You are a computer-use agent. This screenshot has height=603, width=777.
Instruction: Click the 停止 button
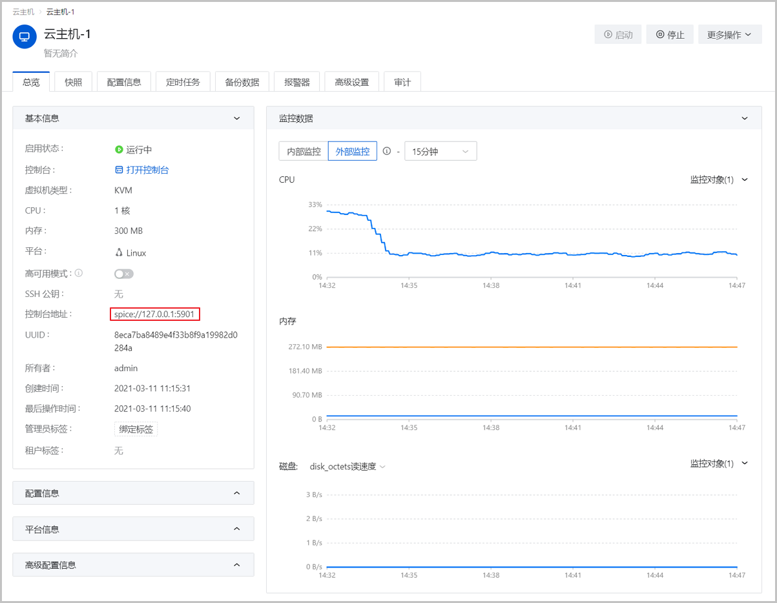[670, 35]
